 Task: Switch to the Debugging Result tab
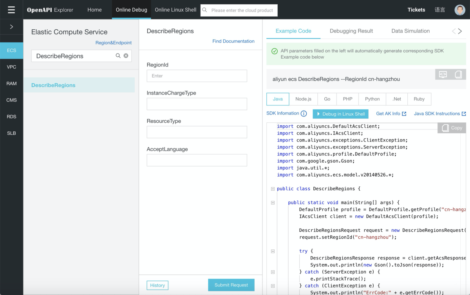click(351, 31)
